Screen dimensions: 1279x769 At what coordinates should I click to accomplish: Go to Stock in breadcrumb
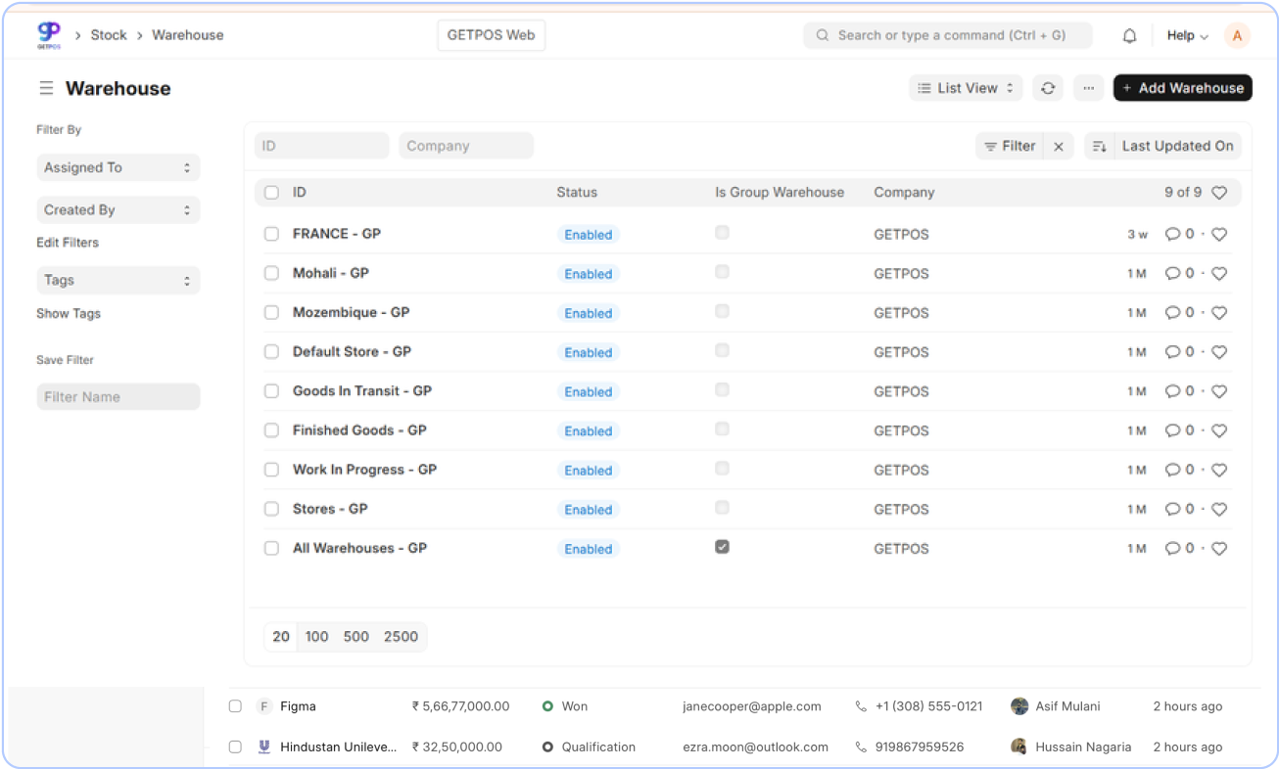109,35
